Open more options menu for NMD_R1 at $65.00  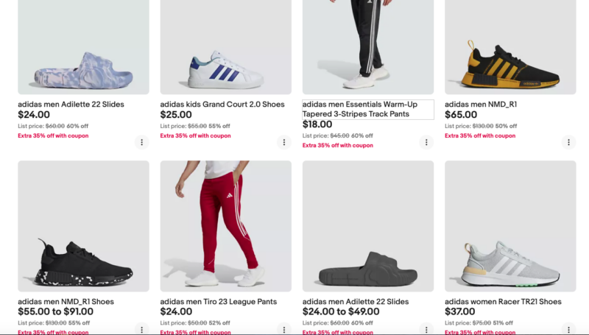coord(568,142)
